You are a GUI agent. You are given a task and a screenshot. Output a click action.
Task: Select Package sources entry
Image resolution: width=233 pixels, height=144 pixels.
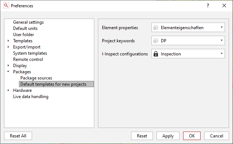(36, 78)
